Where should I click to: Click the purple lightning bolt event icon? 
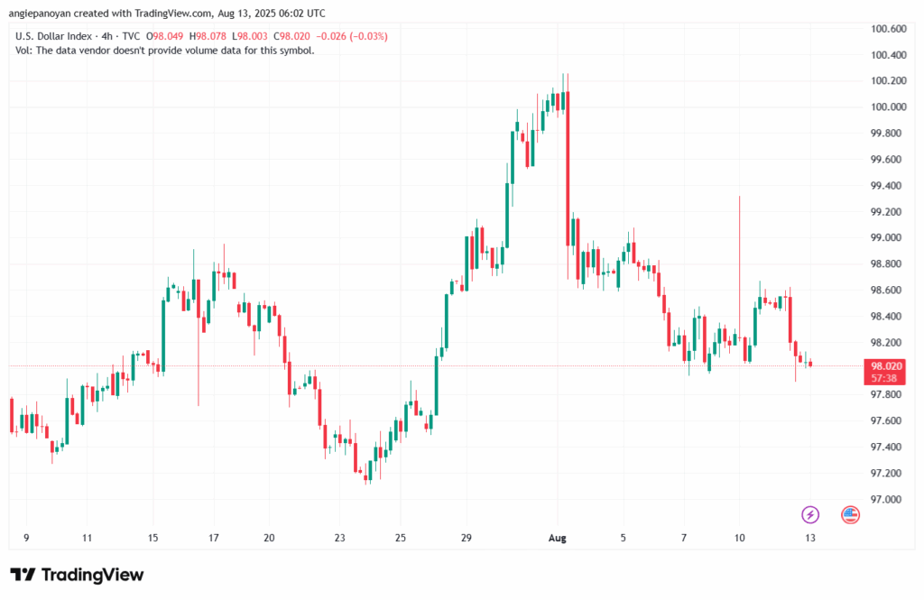coord(810,515)
